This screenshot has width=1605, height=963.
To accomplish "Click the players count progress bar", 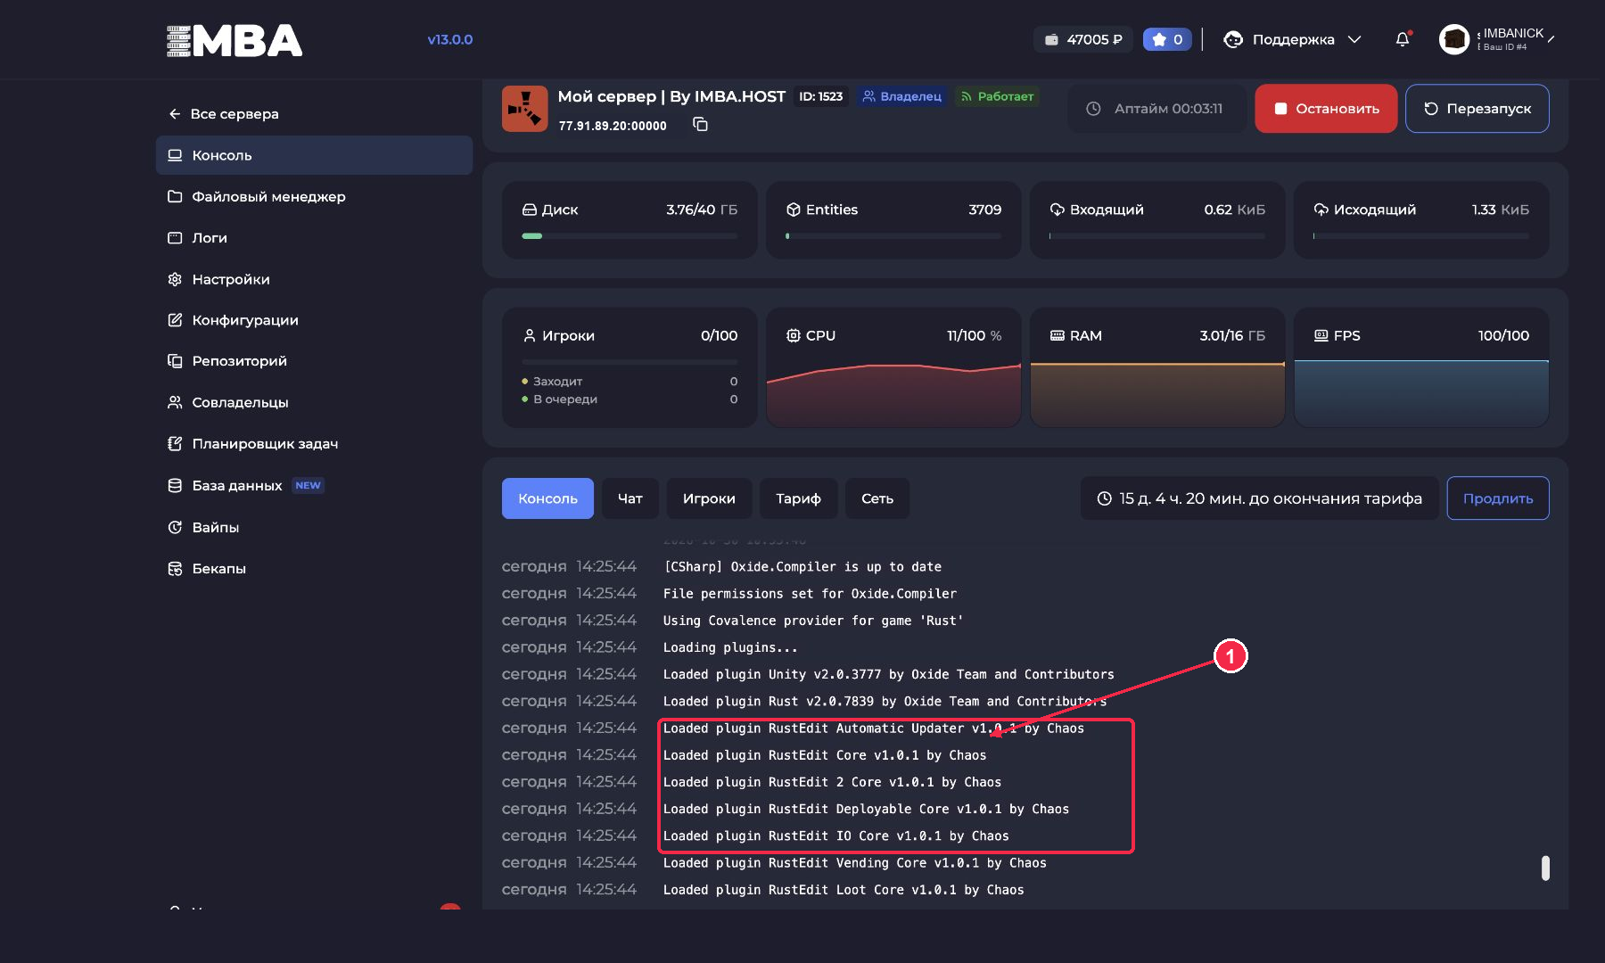I will [630, 362].
